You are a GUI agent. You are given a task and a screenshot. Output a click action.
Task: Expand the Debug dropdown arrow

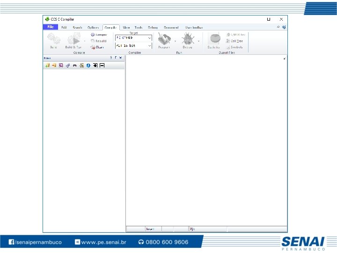[198, 41]
